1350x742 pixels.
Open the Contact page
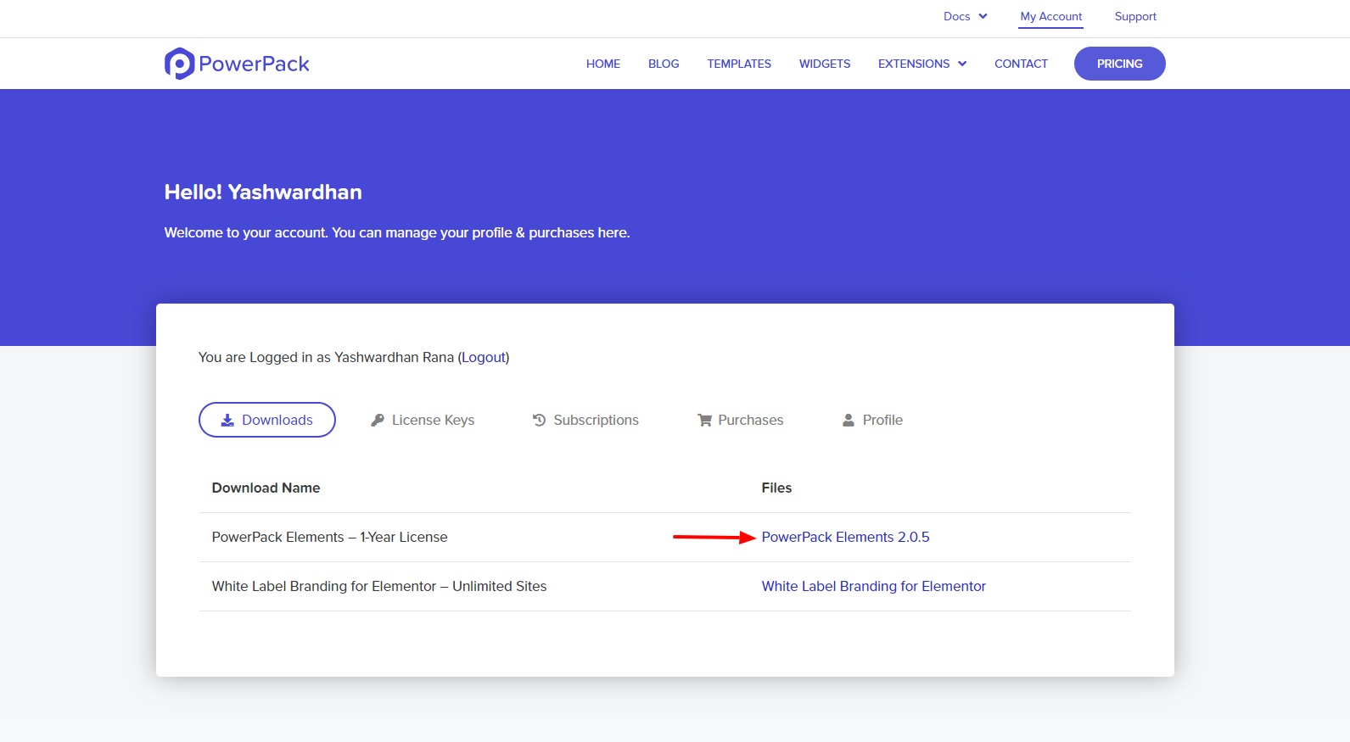(1021, 64)
